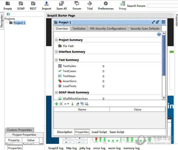This screenshot has height=150, width=178.
Task: Click the save properties to file icon
Action: coord(87,104)
